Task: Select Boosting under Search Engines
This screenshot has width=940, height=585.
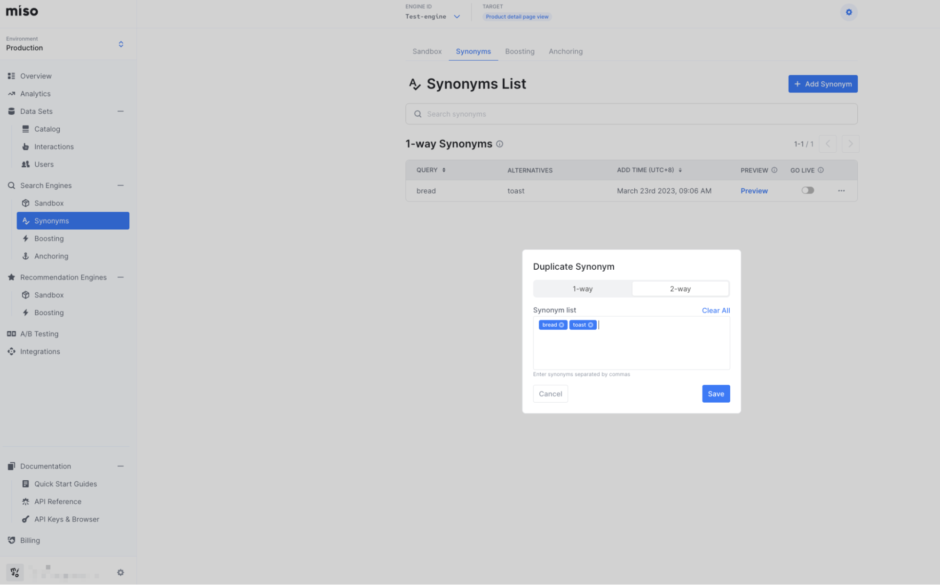Action: pyautogui.click(x=49, y=238)
